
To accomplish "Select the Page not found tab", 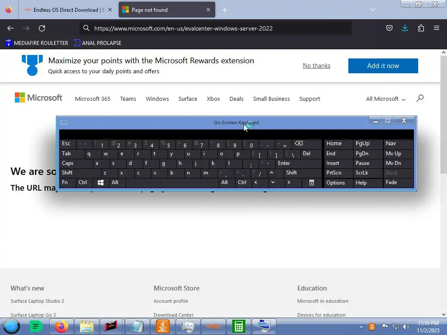I will (167, 10).
